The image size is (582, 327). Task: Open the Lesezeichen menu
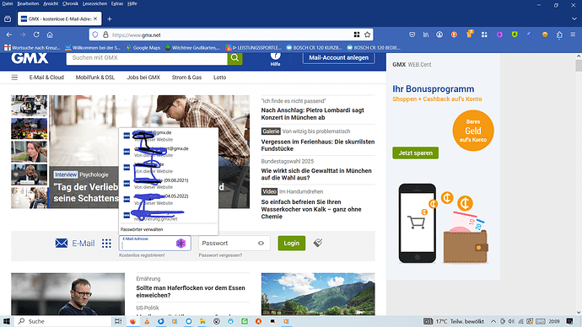click(94, 3)
